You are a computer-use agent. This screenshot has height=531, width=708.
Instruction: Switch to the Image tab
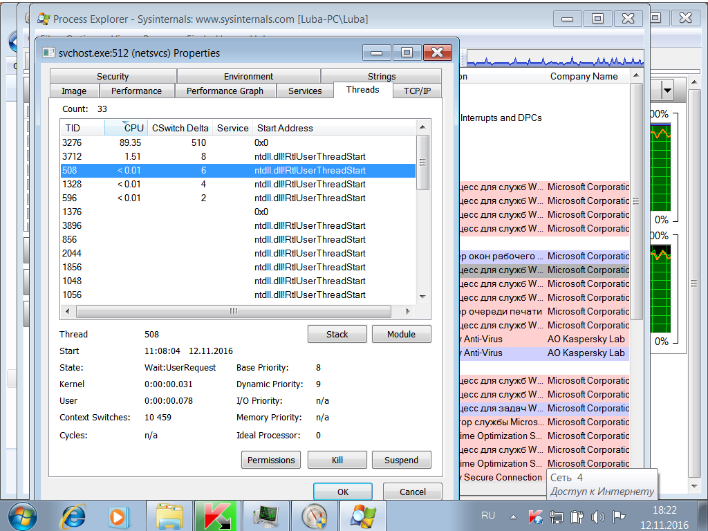(x=73, y=91)
